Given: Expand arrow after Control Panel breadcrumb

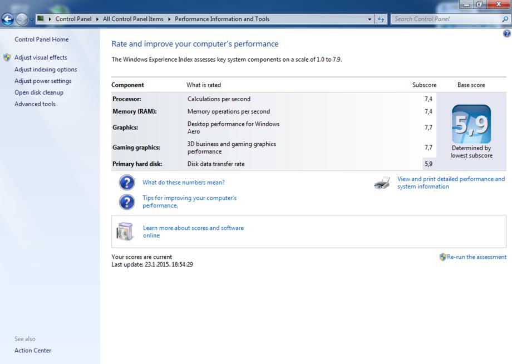Looking at the screenshot, I should point(97,19).
